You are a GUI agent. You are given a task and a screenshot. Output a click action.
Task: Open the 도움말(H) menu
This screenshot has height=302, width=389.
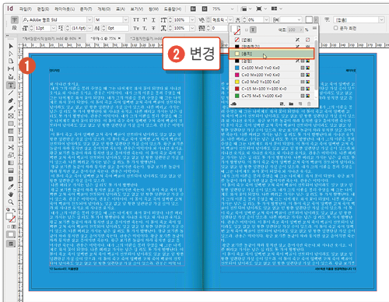[x=173, y=9]
